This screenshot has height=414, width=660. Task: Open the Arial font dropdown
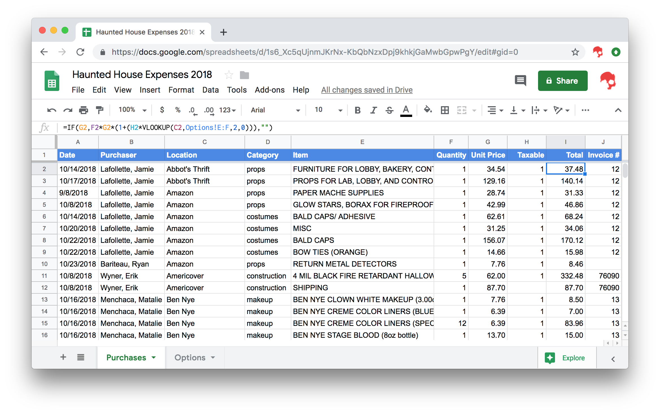pyautogui.click(x=275, y=110)
